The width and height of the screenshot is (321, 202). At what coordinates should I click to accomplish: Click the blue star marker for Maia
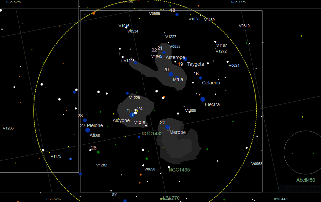171,75
